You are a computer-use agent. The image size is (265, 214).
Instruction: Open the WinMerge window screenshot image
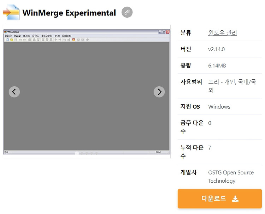pos(87,92)
